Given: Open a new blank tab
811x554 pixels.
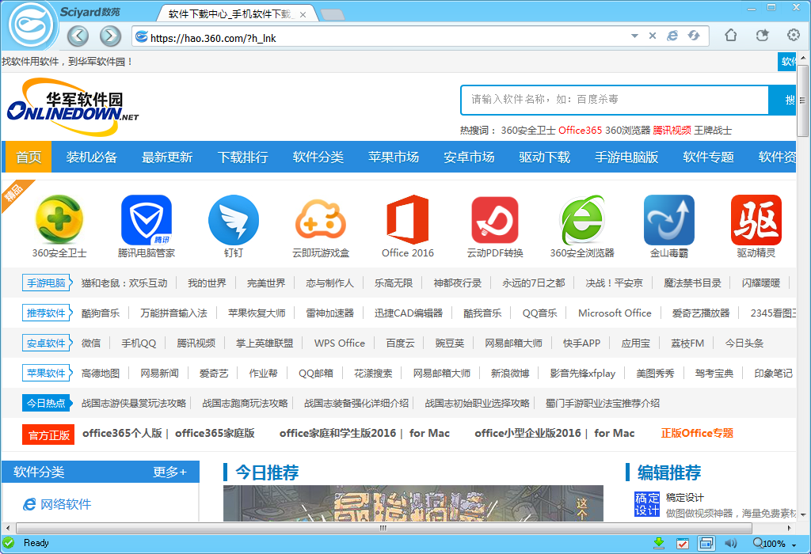Looking at the screenshot, I should [x=333, y=14].
